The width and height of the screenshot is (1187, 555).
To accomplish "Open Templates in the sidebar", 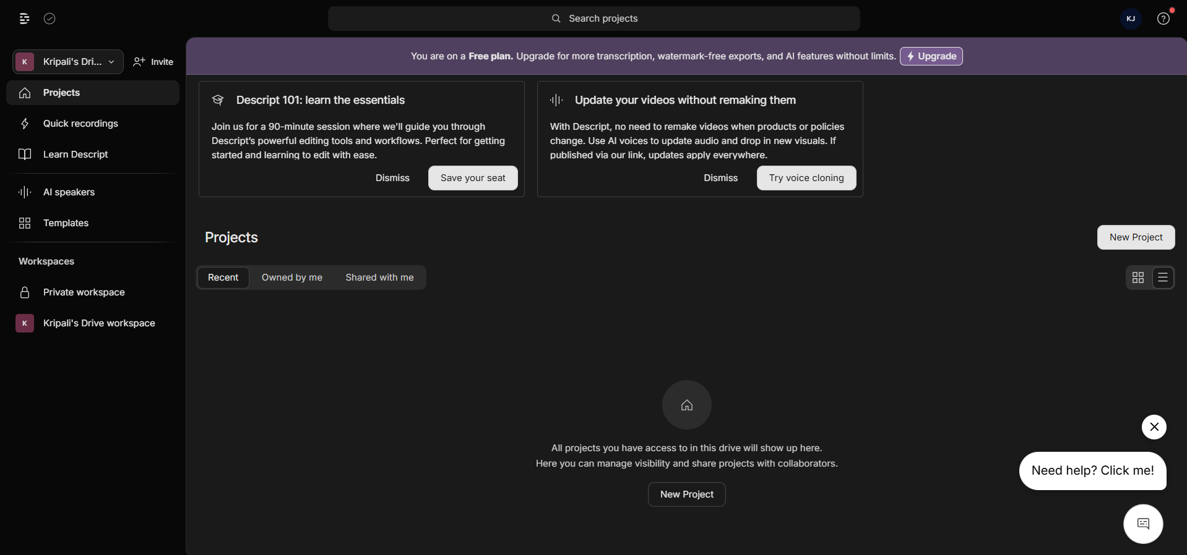I will [x=93, y=223].
